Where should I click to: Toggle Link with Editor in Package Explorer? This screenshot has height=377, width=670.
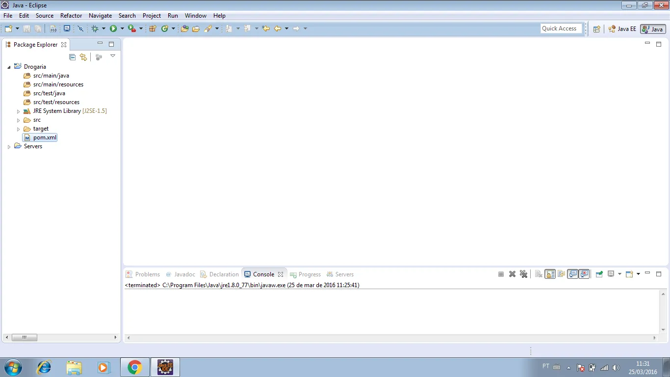tap(83, 57)
